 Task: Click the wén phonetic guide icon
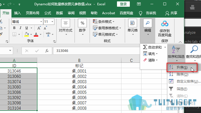48,34
